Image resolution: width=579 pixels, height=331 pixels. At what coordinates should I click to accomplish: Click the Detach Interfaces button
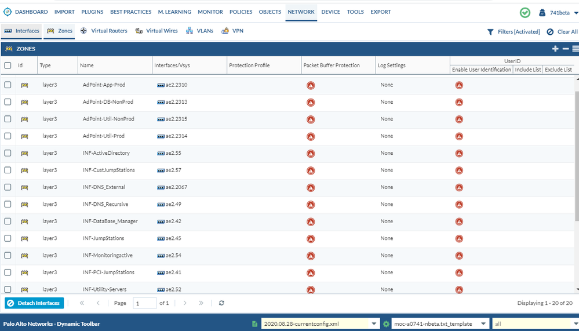coord(34,303)
